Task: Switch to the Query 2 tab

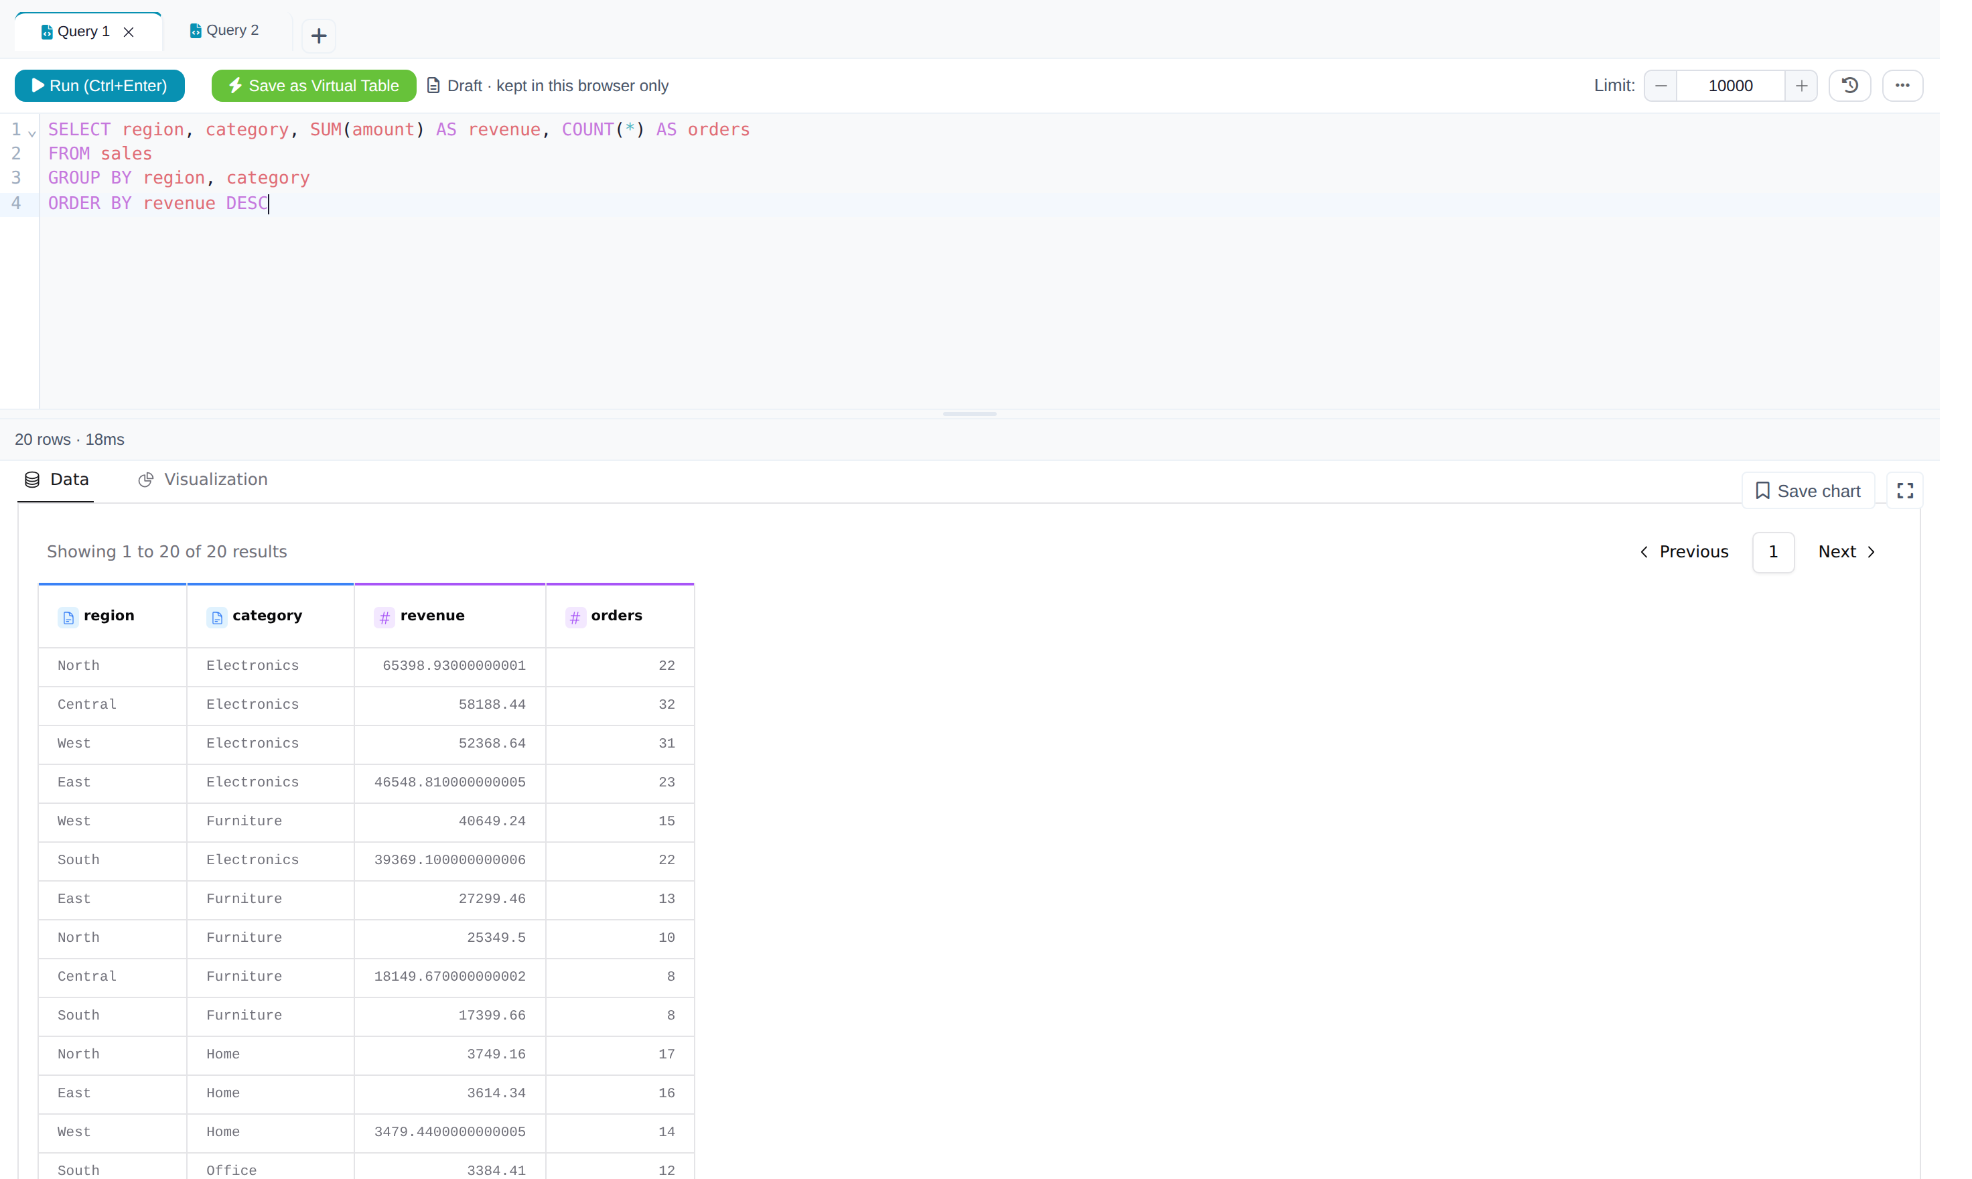Action: coord(225,30)
